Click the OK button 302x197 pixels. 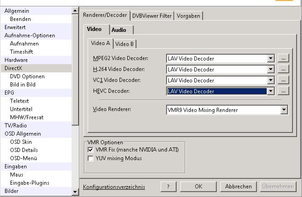point(198,187)
